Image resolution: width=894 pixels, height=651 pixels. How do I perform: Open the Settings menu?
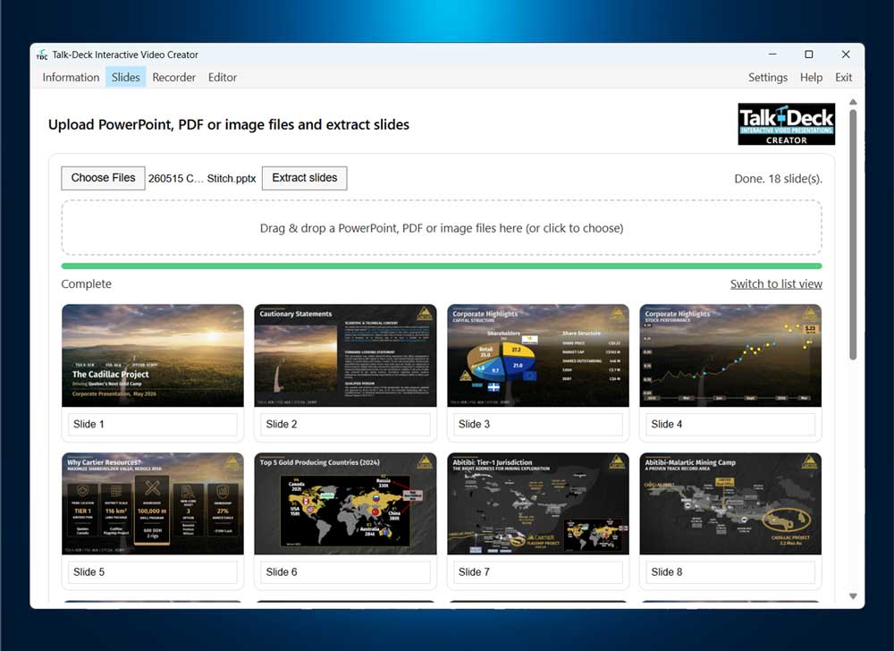(767, 78)
